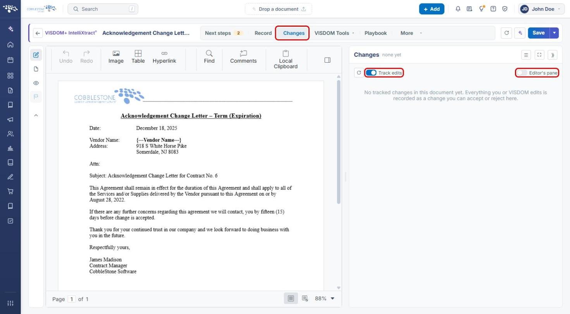Viewport: 570px width, 314px height.
Task: Open the help question mark icon
Action: (x=493, y=9)
